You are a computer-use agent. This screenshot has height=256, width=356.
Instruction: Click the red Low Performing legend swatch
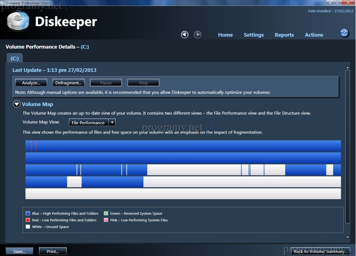28,220
